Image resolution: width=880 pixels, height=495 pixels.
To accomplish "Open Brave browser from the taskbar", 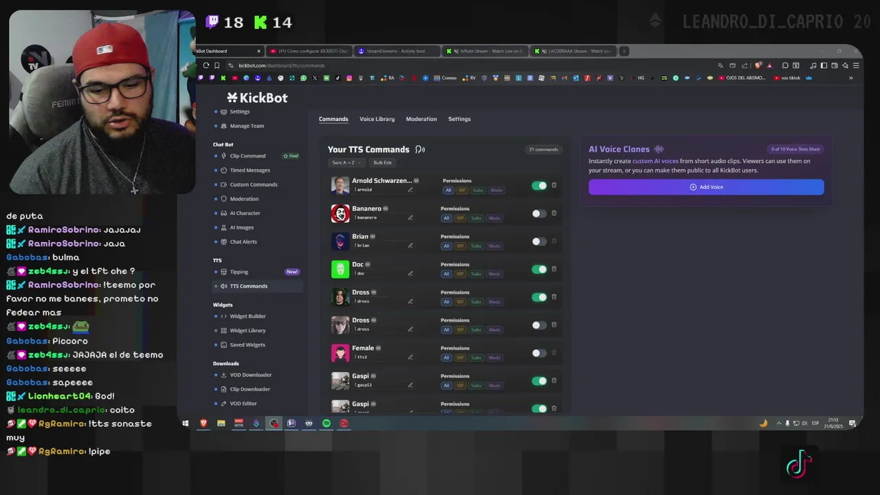I will coord(203,423).
